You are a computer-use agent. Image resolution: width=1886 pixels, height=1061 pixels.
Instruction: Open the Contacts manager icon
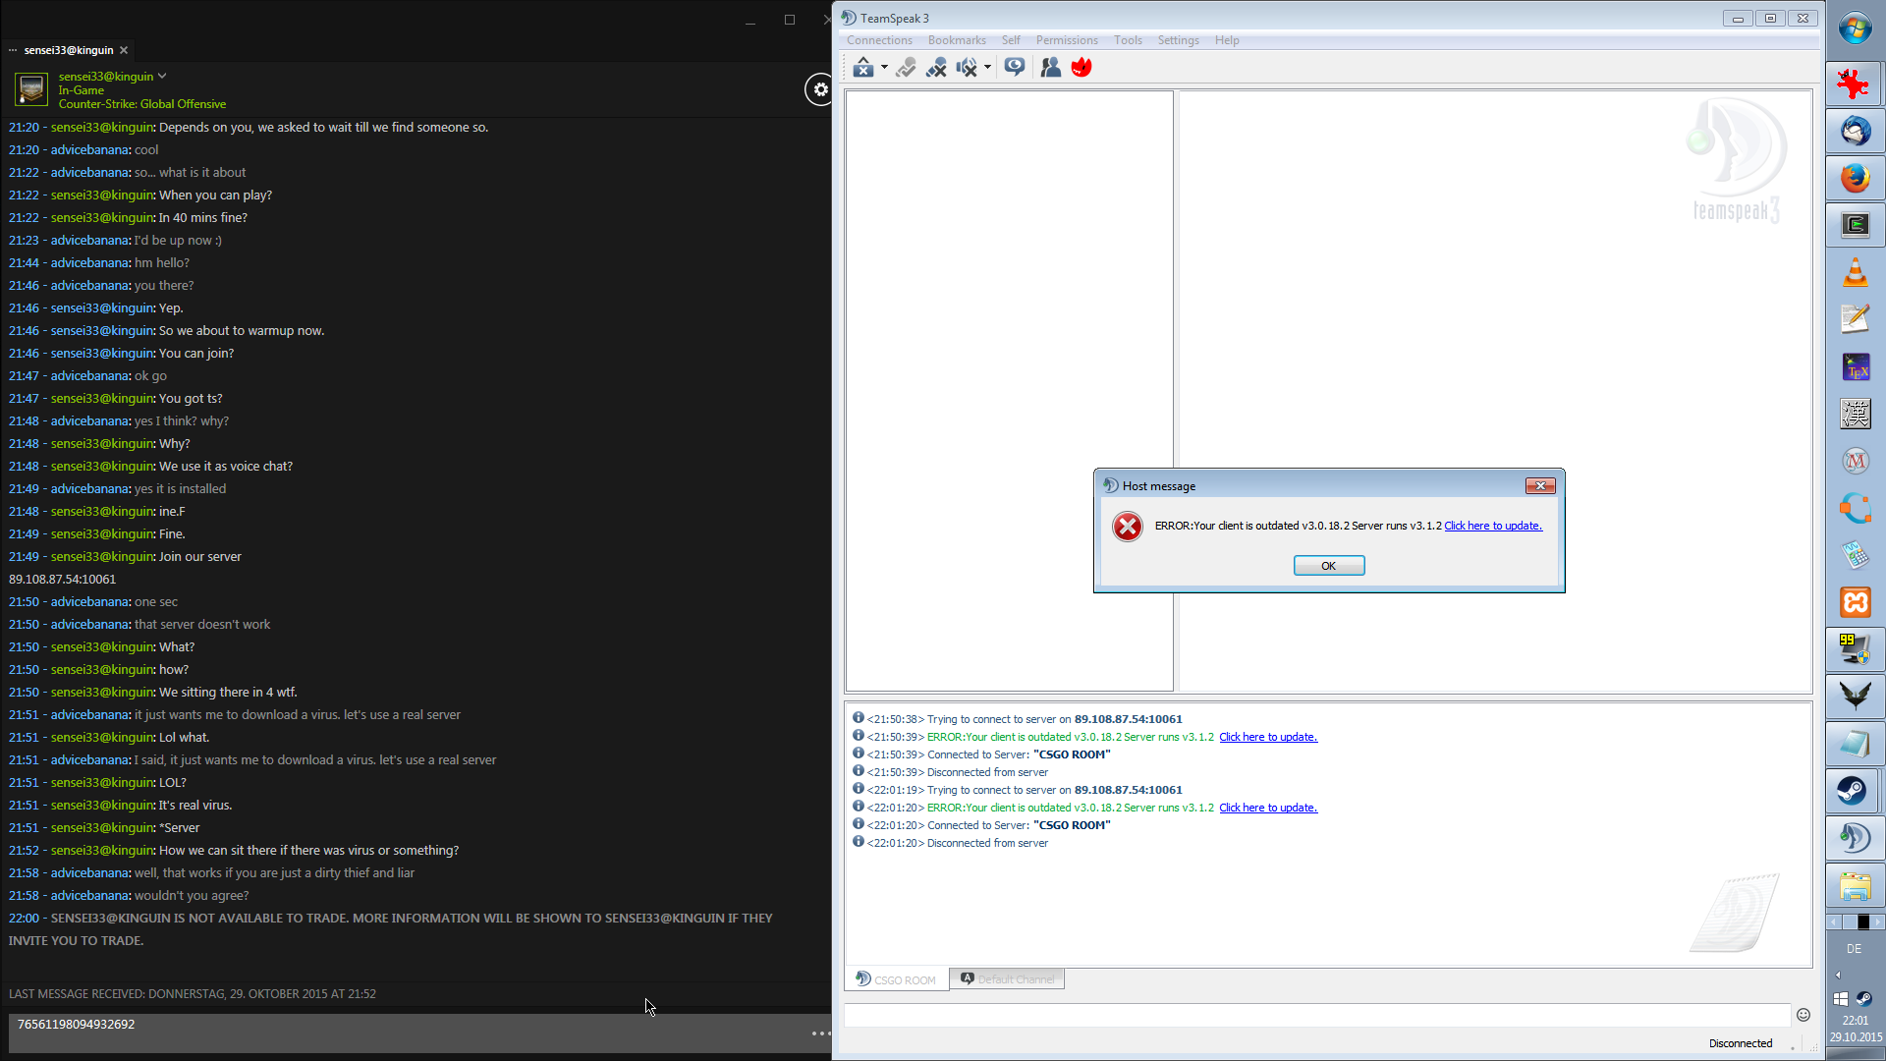point(1050,67)
